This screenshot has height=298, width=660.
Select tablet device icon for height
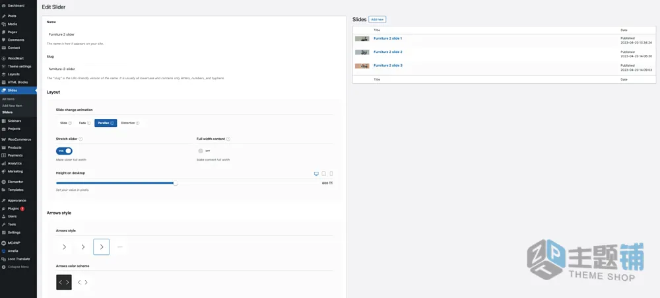click(323, 174)
